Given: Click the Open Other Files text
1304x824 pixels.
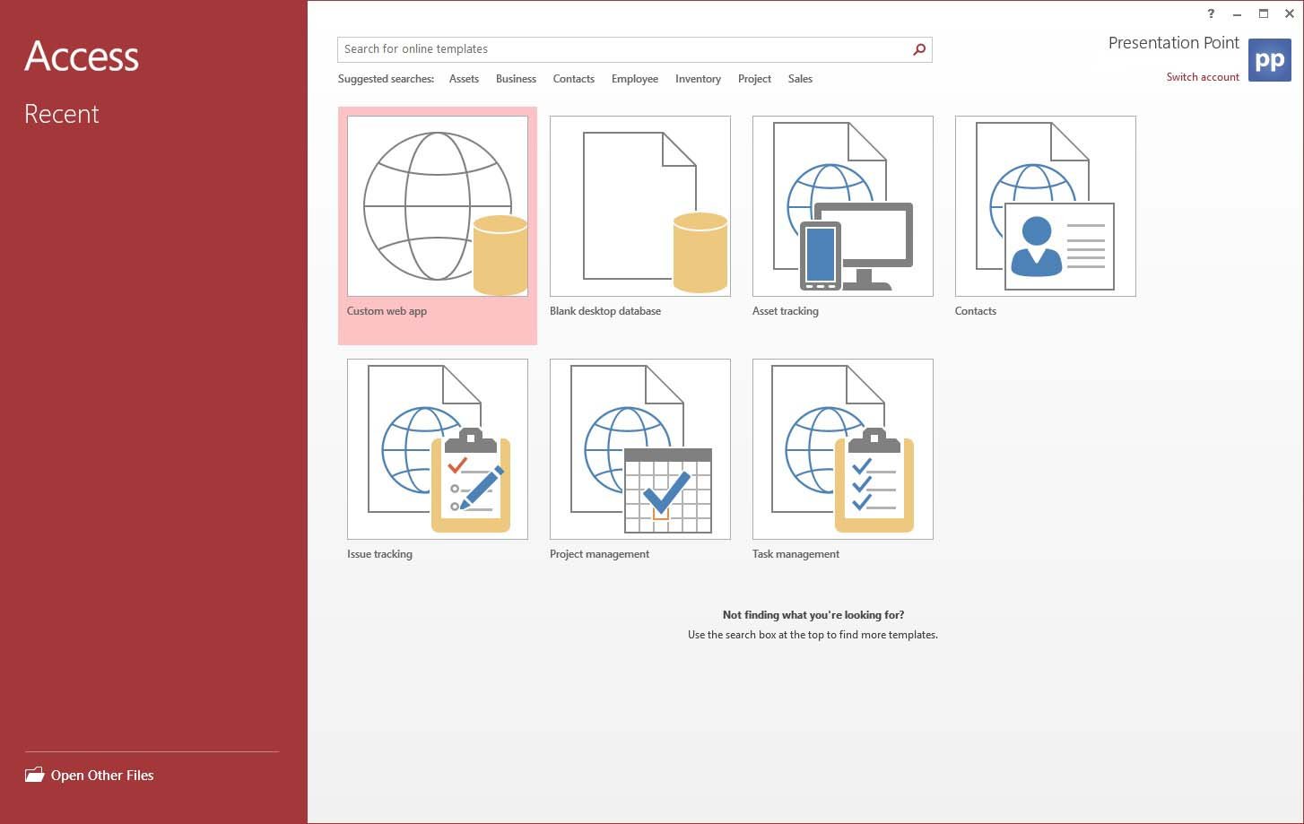Looking at the screenshot, I should [102, 776].
